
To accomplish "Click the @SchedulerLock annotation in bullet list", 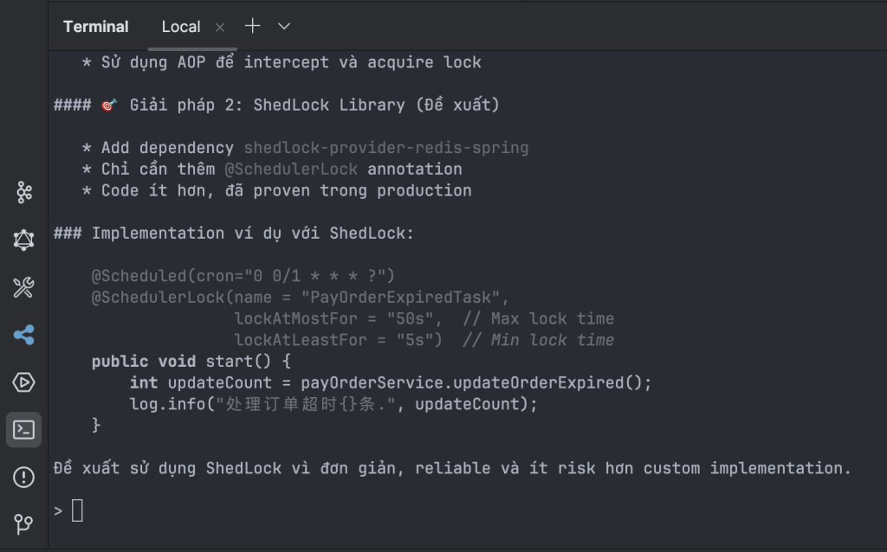I will click(x=291, y=169).
